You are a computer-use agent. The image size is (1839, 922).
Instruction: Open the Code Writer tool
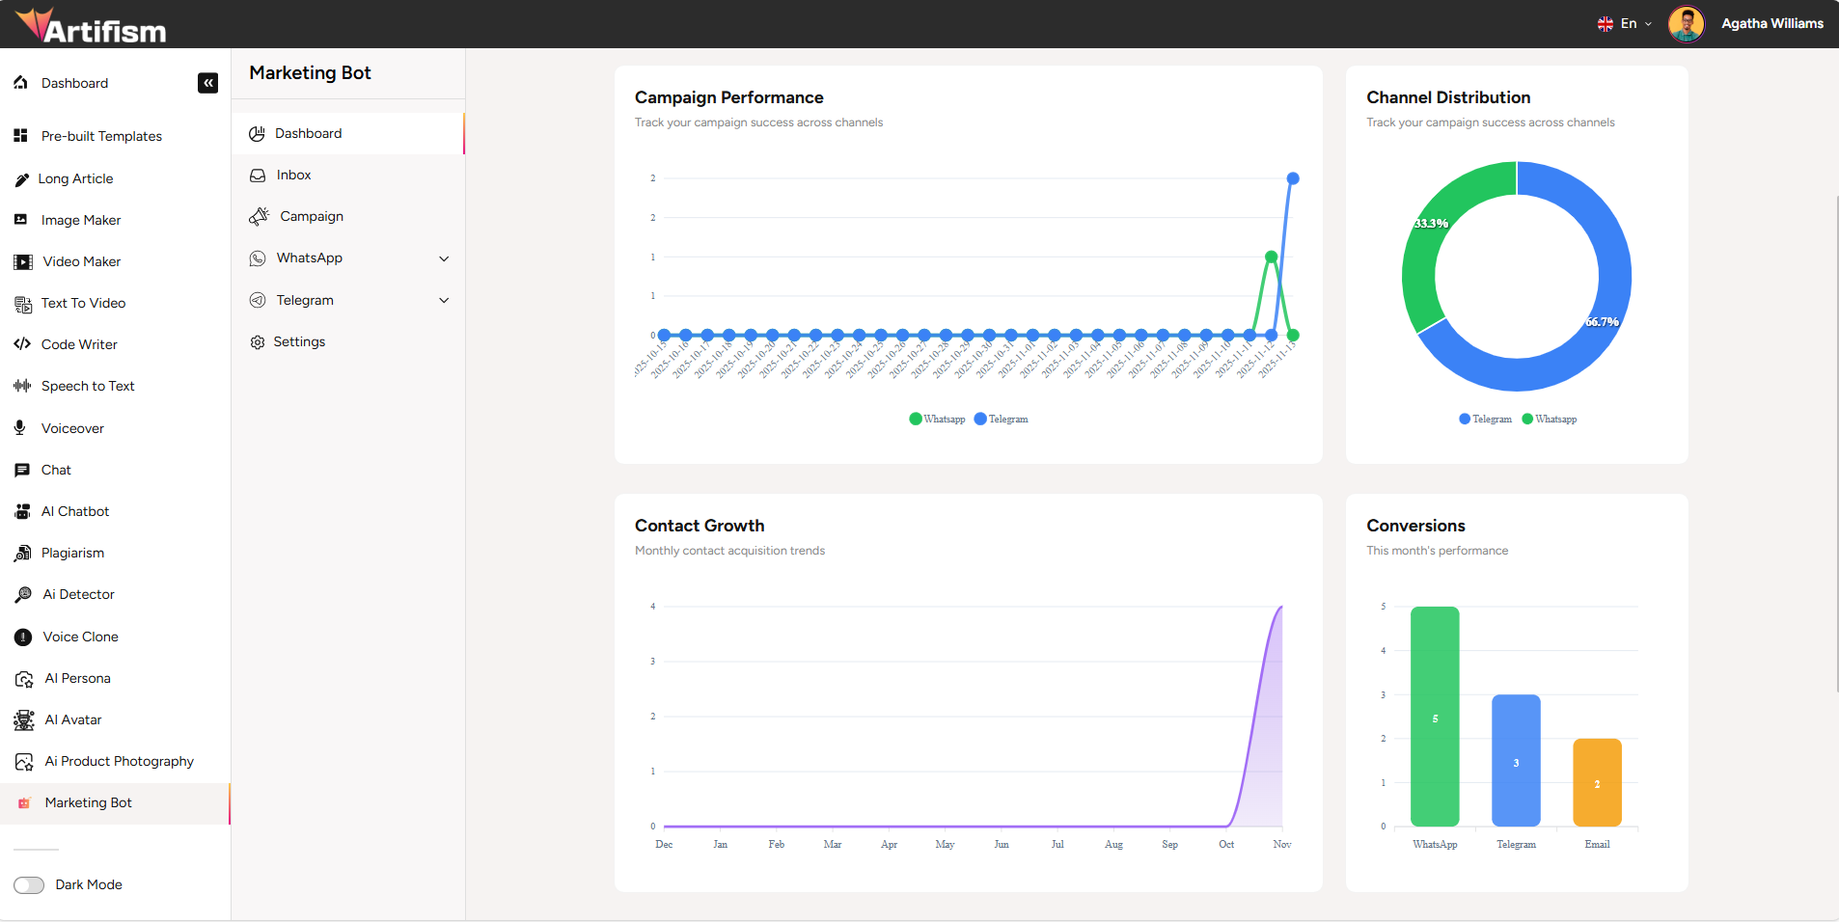pos(79,344)
